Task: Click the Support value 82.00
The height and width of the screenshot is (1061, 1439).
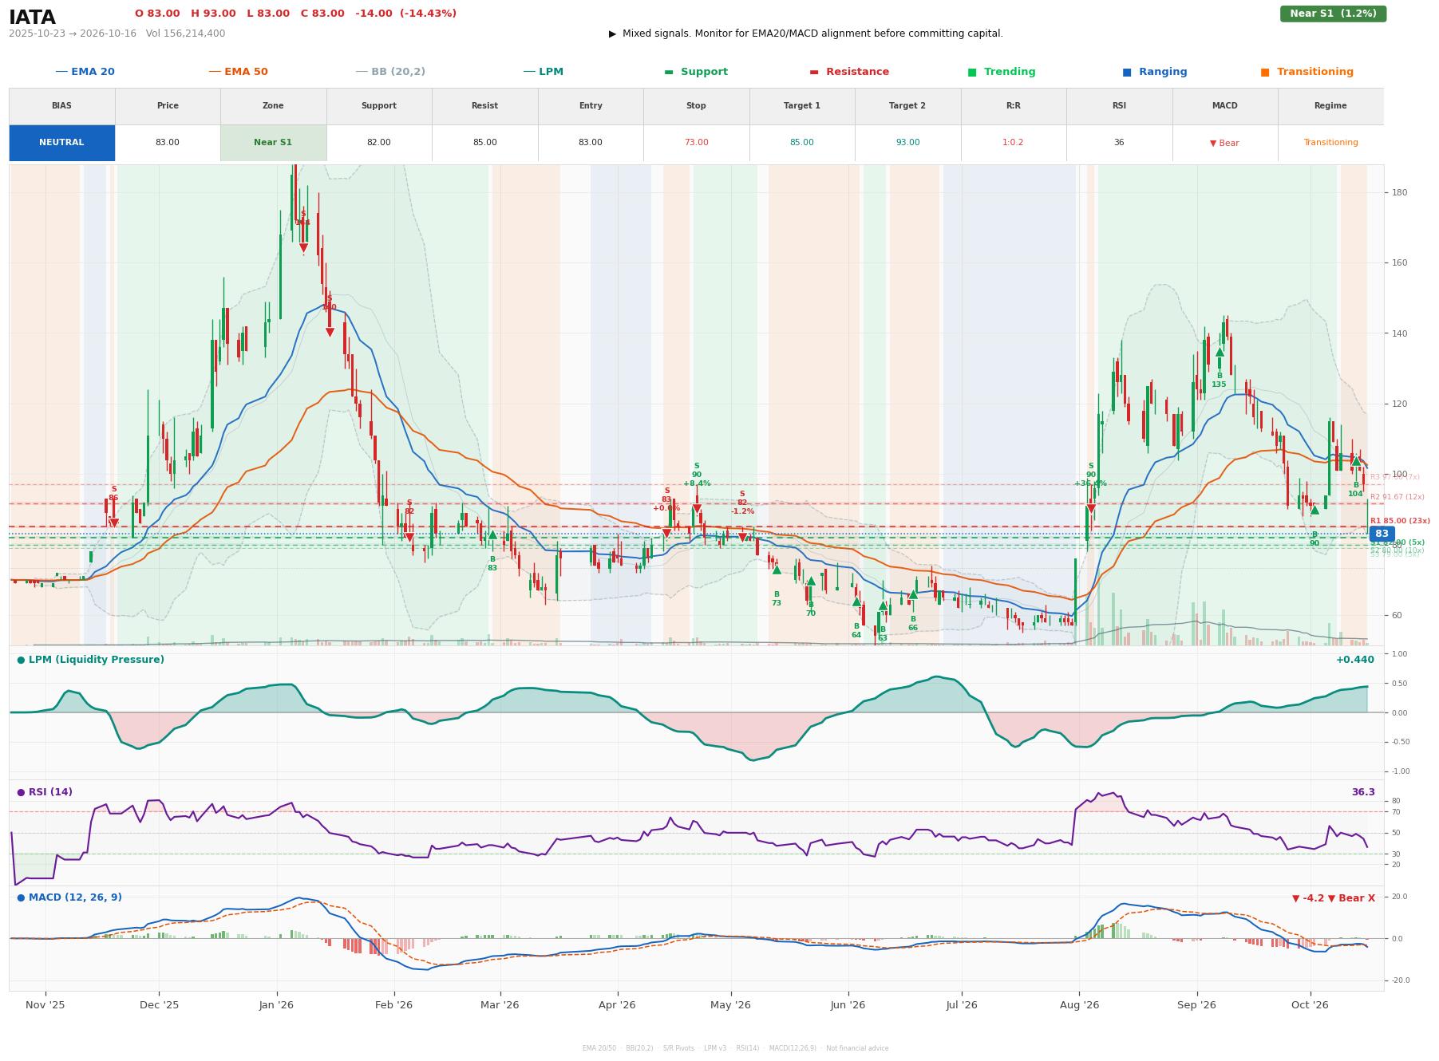Action: pos(379,143)
